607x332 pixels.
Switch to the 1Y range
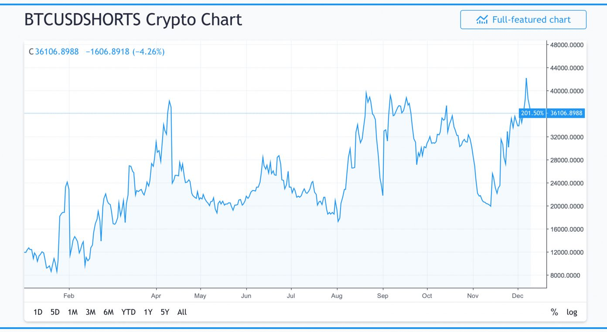pyautogui.click(x=148, y=312)
